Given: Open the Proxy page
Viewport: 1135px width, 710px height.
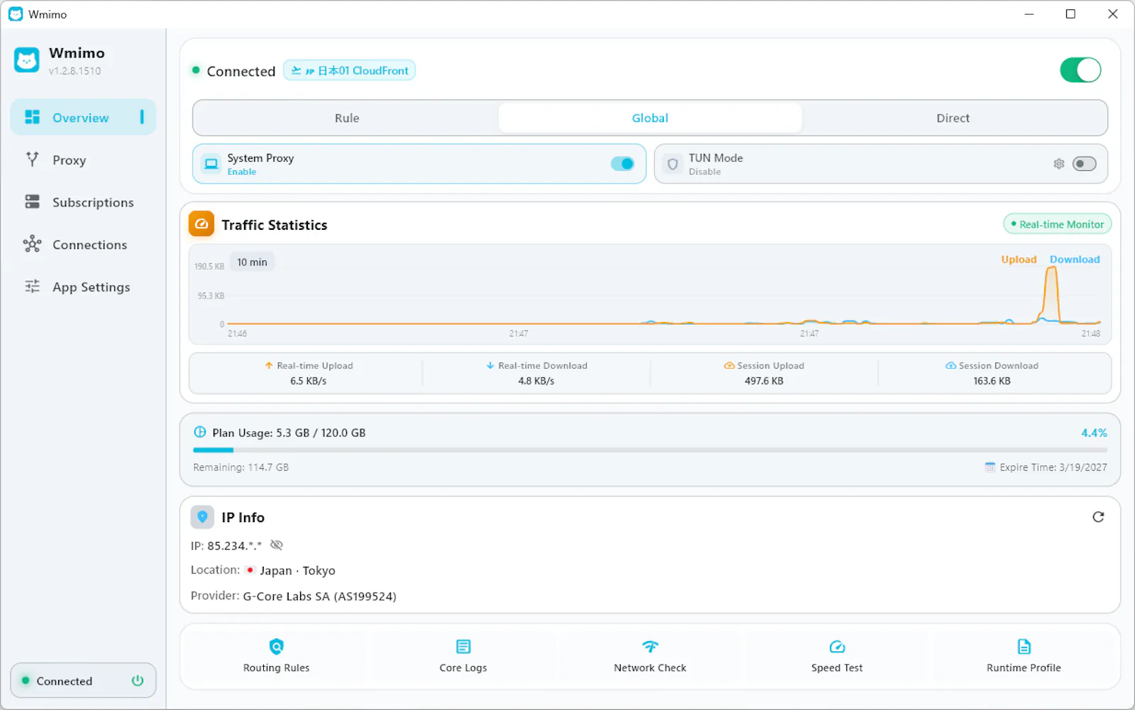Looking at the screenshot, I should click(x=83, y=160).
